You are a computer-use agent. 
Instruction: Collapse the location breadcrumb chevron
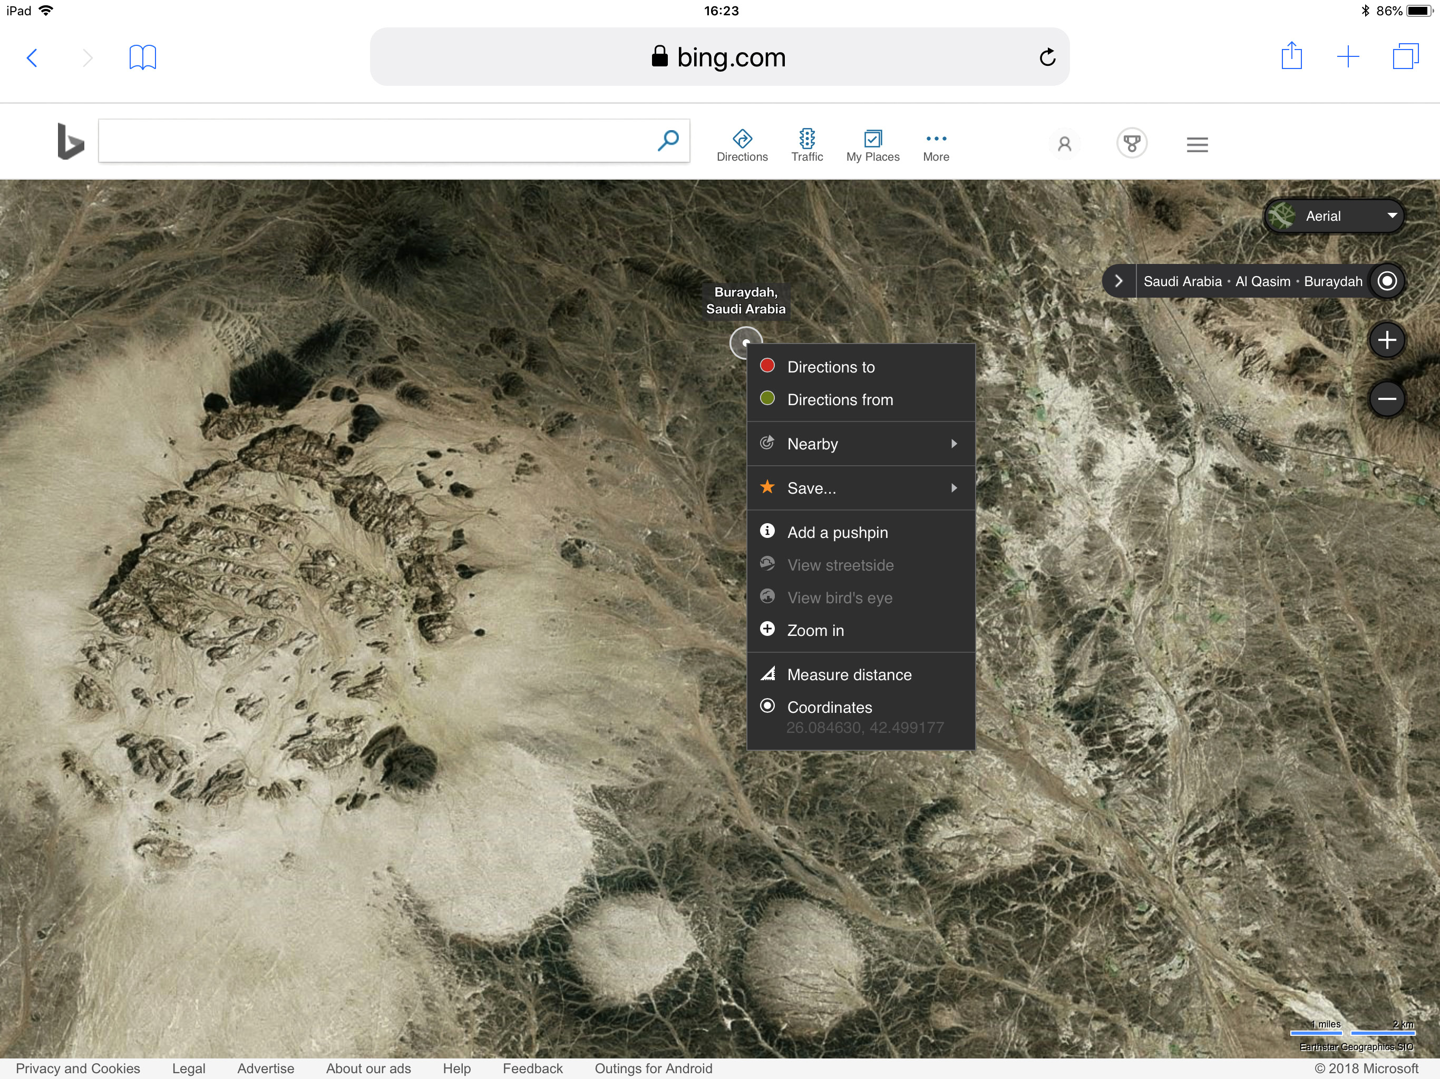point(1118,281)
